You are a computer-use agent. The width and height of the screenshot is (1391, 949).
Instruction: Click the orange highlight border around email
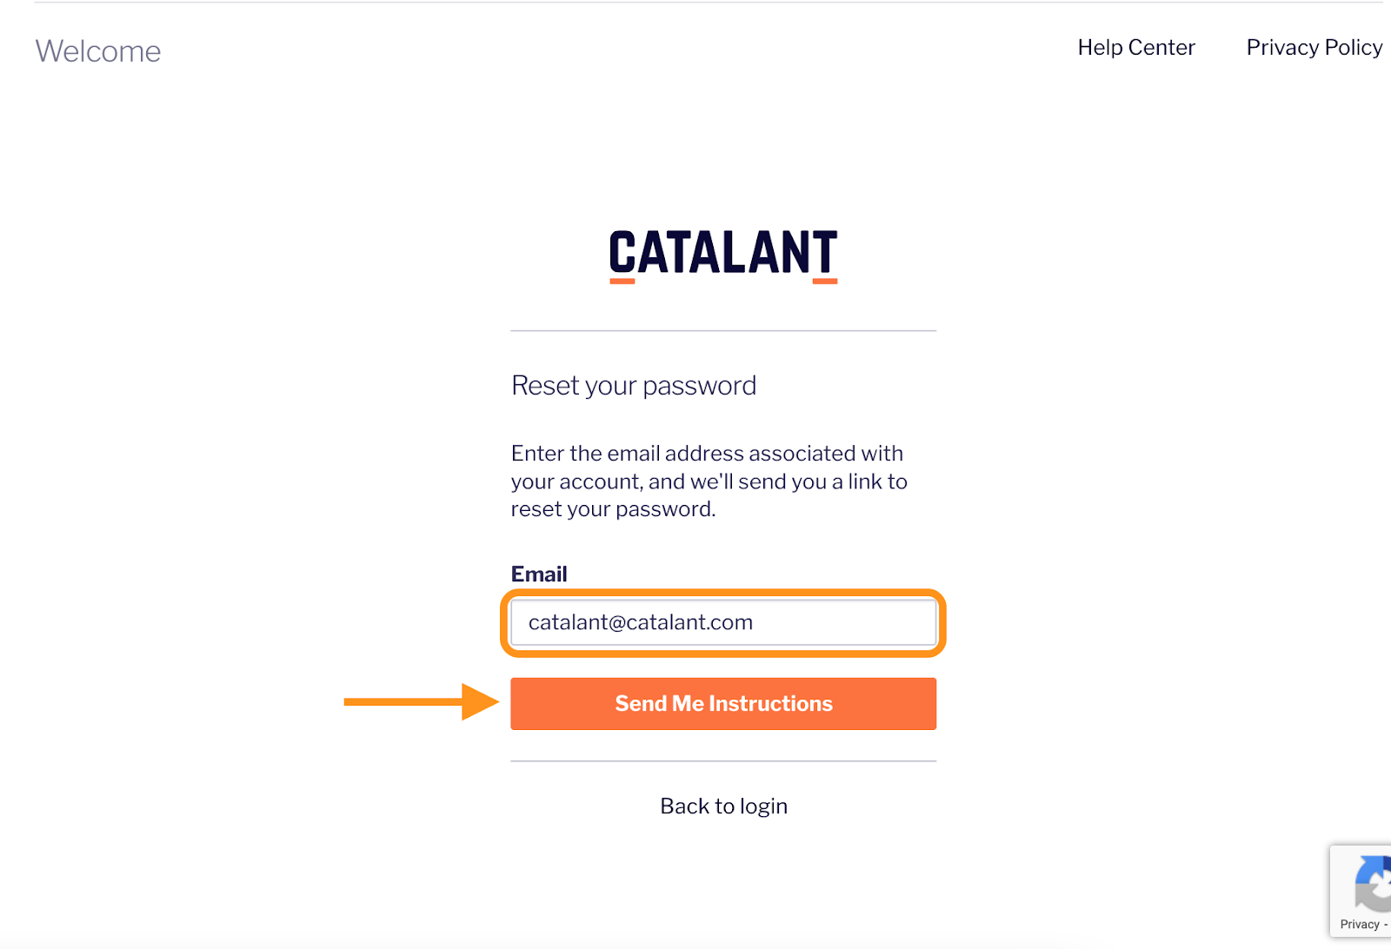pyautogui.click(x=723, y=593)
